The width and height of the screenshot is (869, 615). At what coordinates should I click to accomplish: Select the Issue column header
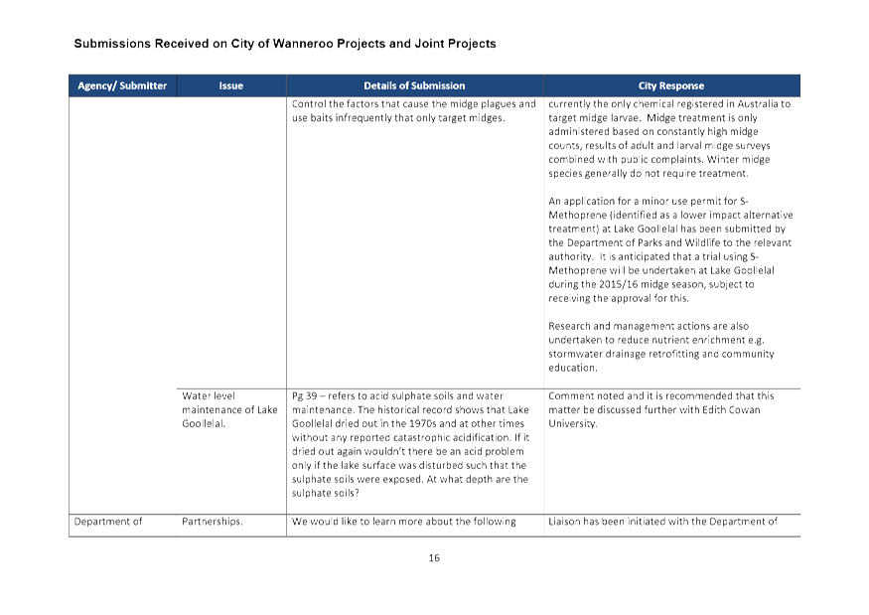point(230,85)
